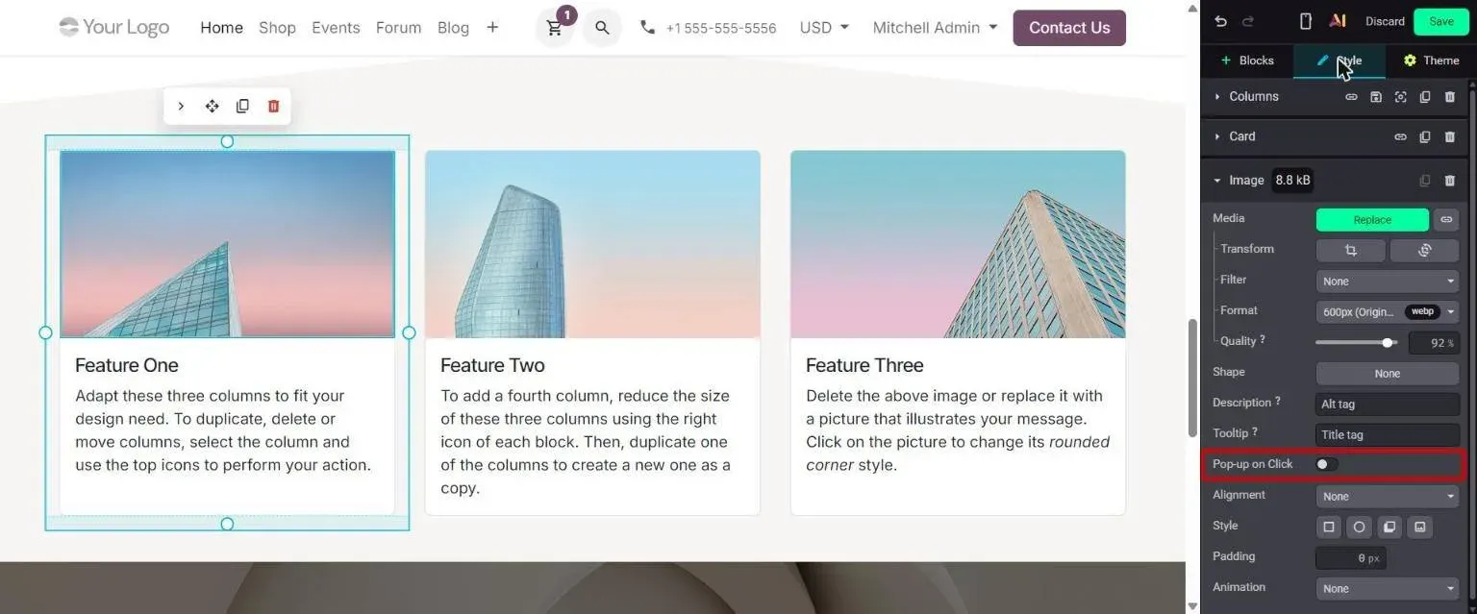The image size is (1477, 614).
Task: Go to the Home menu item
Action: pyautogui.click(x=221, y=28)
